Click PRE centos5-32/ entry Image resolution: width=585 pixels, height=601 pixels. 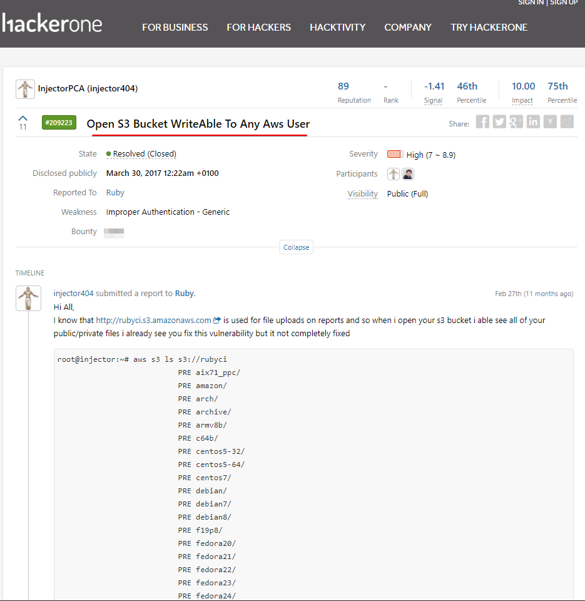coord(211,451)
